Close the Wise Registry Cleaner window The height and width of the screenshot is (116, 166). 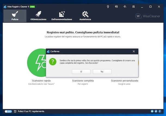pos(159,7)
